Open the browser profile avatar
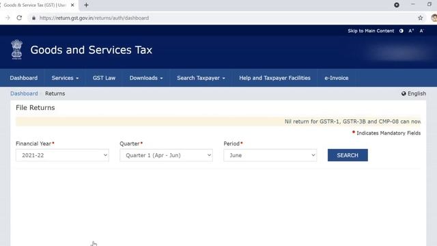This screenshot has width=437, height=246. [434, 18]
